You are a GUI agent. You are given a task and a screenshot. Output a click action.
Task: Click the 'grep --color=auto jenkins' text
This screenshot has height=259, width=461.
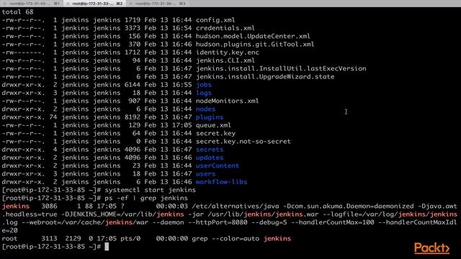pos(241,238)
